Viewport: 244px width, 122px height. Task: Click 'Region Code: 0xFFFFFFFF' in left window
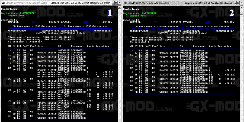coord(18,13)
